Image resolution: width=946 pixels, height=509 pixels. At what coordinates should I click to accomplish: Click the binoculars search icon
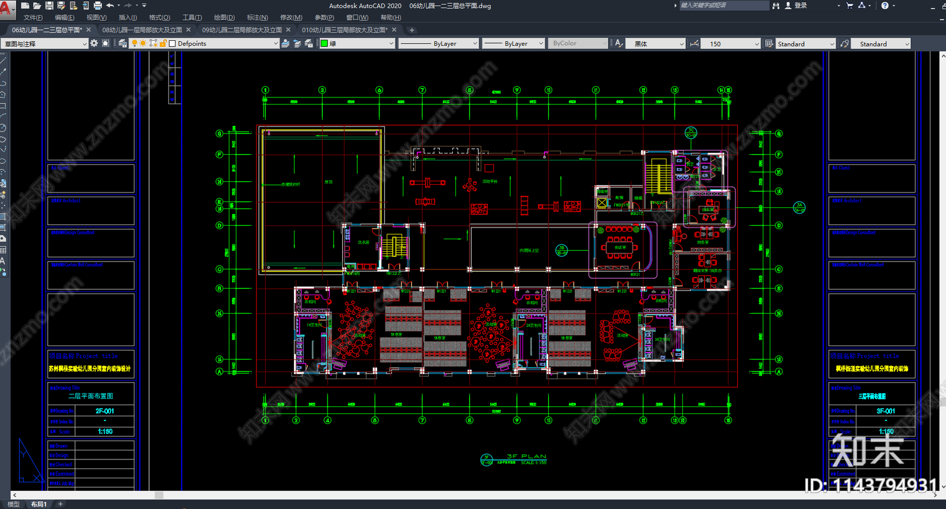click(775, 5)
